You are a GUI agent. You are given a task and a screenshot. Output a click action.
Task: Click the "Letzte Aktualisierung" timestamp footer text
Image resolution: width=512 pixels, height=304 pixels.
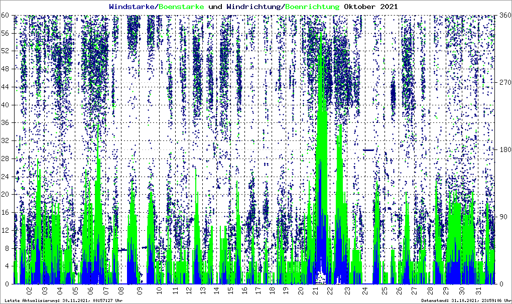64,300
